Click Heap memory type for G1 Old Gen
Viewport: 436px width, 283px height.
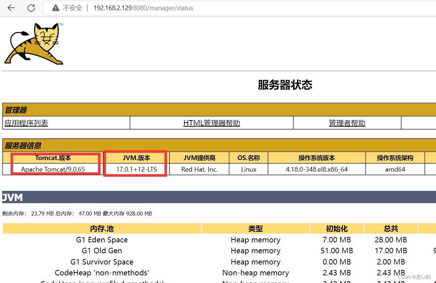tap(256, 251)
